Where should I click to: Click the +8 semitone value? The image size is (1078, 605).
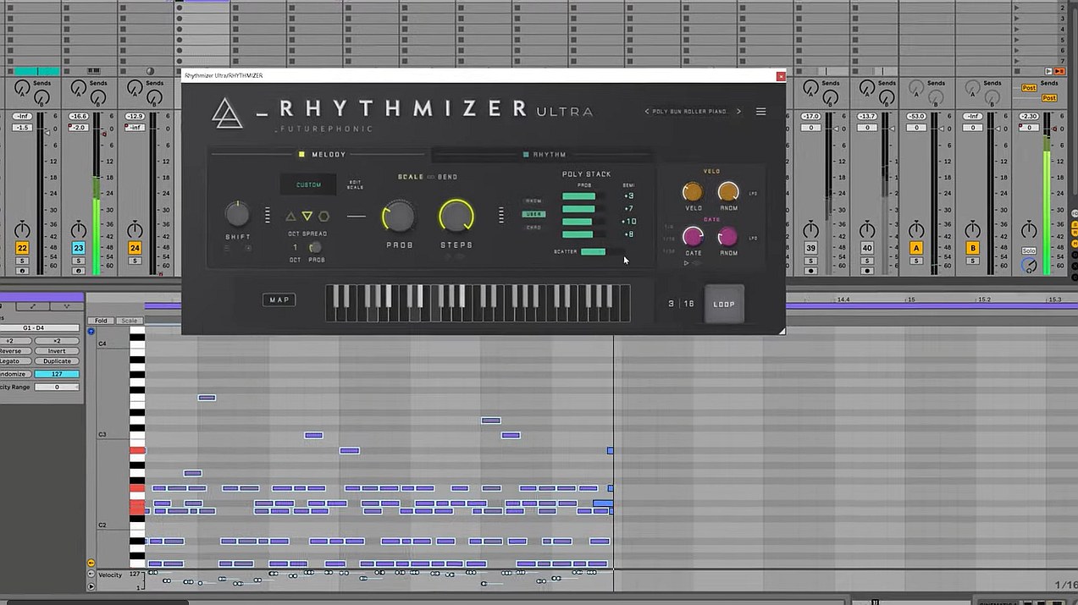click(629, 234)
